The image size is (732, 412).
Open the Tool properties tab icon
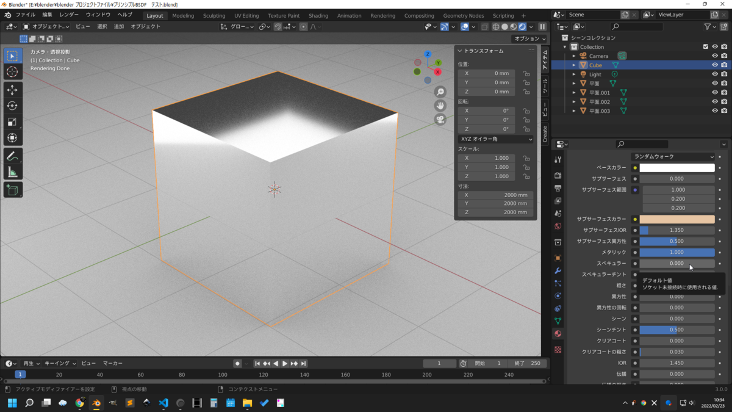coord(558,159)
